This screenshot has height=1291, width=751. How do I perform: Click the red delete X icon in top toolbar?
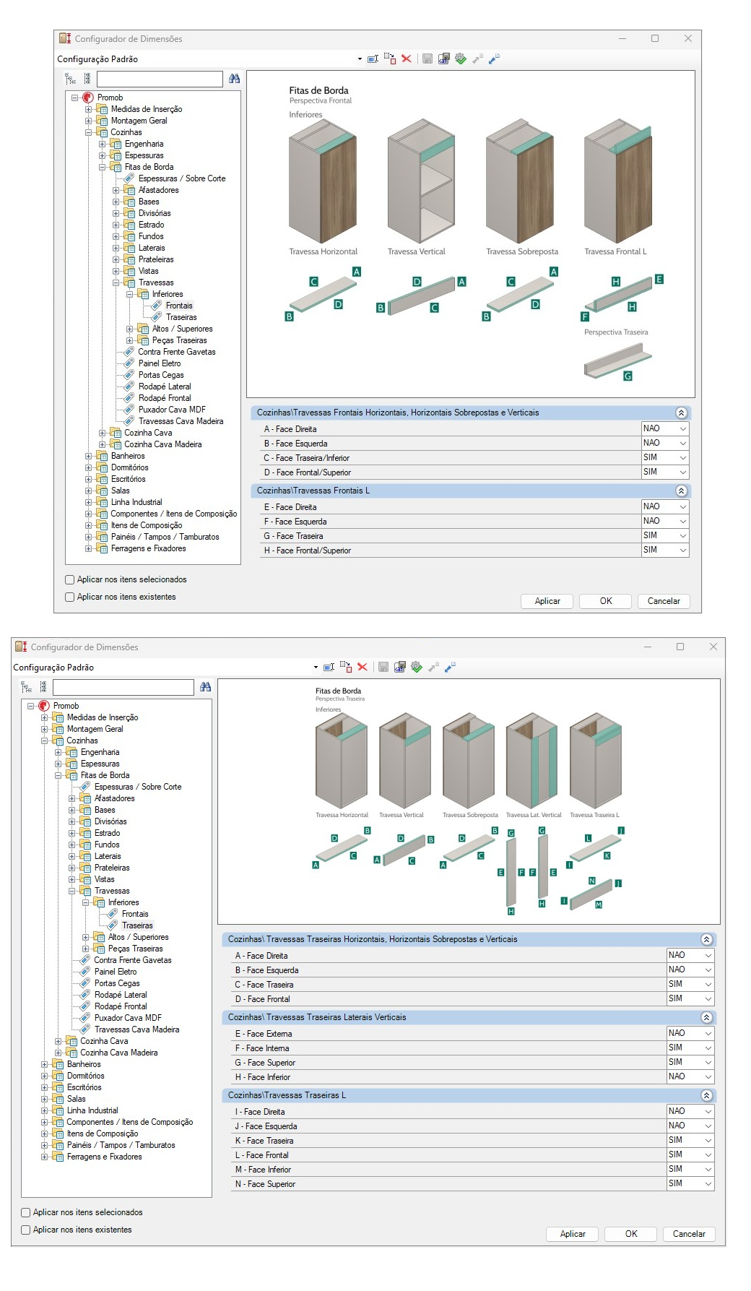[x=407, y=59]
